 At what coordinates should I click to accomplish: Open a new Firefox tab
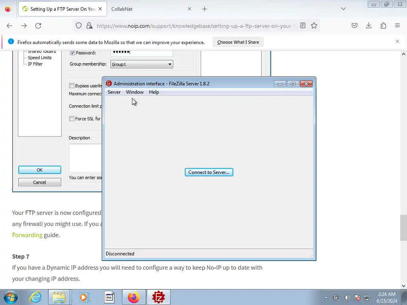click(x=204, y=9)
